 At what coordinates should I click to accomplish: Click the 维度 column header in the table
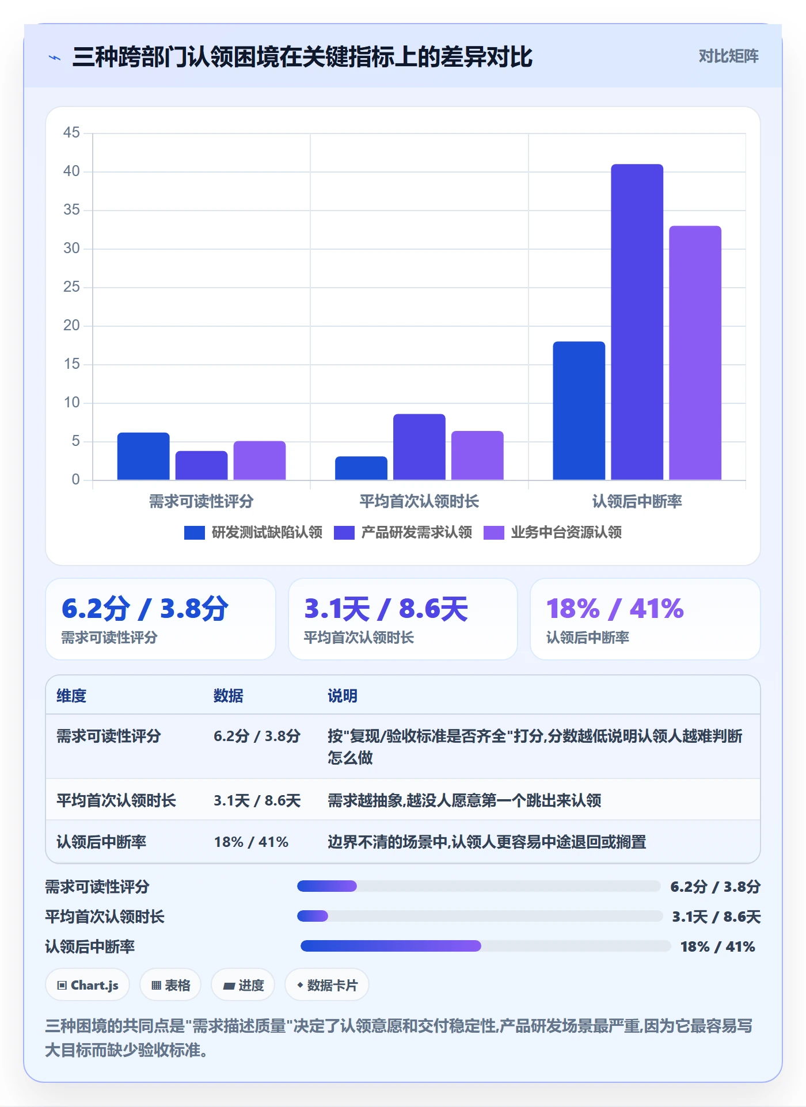71,696
